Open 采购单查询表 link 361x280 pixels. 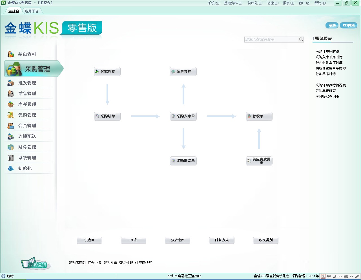click(x=325, y=91)
